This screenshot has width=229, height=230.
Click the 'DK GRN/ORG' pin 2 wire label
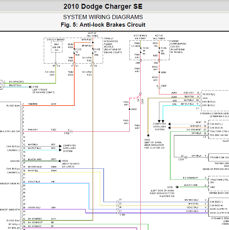coord(17,82)
